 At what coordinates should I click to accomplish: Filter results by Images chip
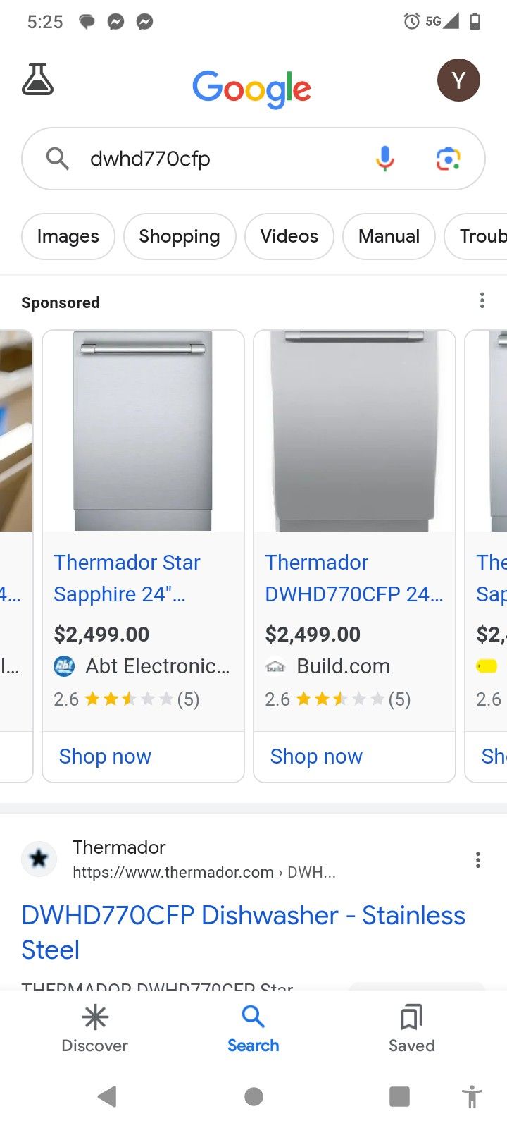68,236
